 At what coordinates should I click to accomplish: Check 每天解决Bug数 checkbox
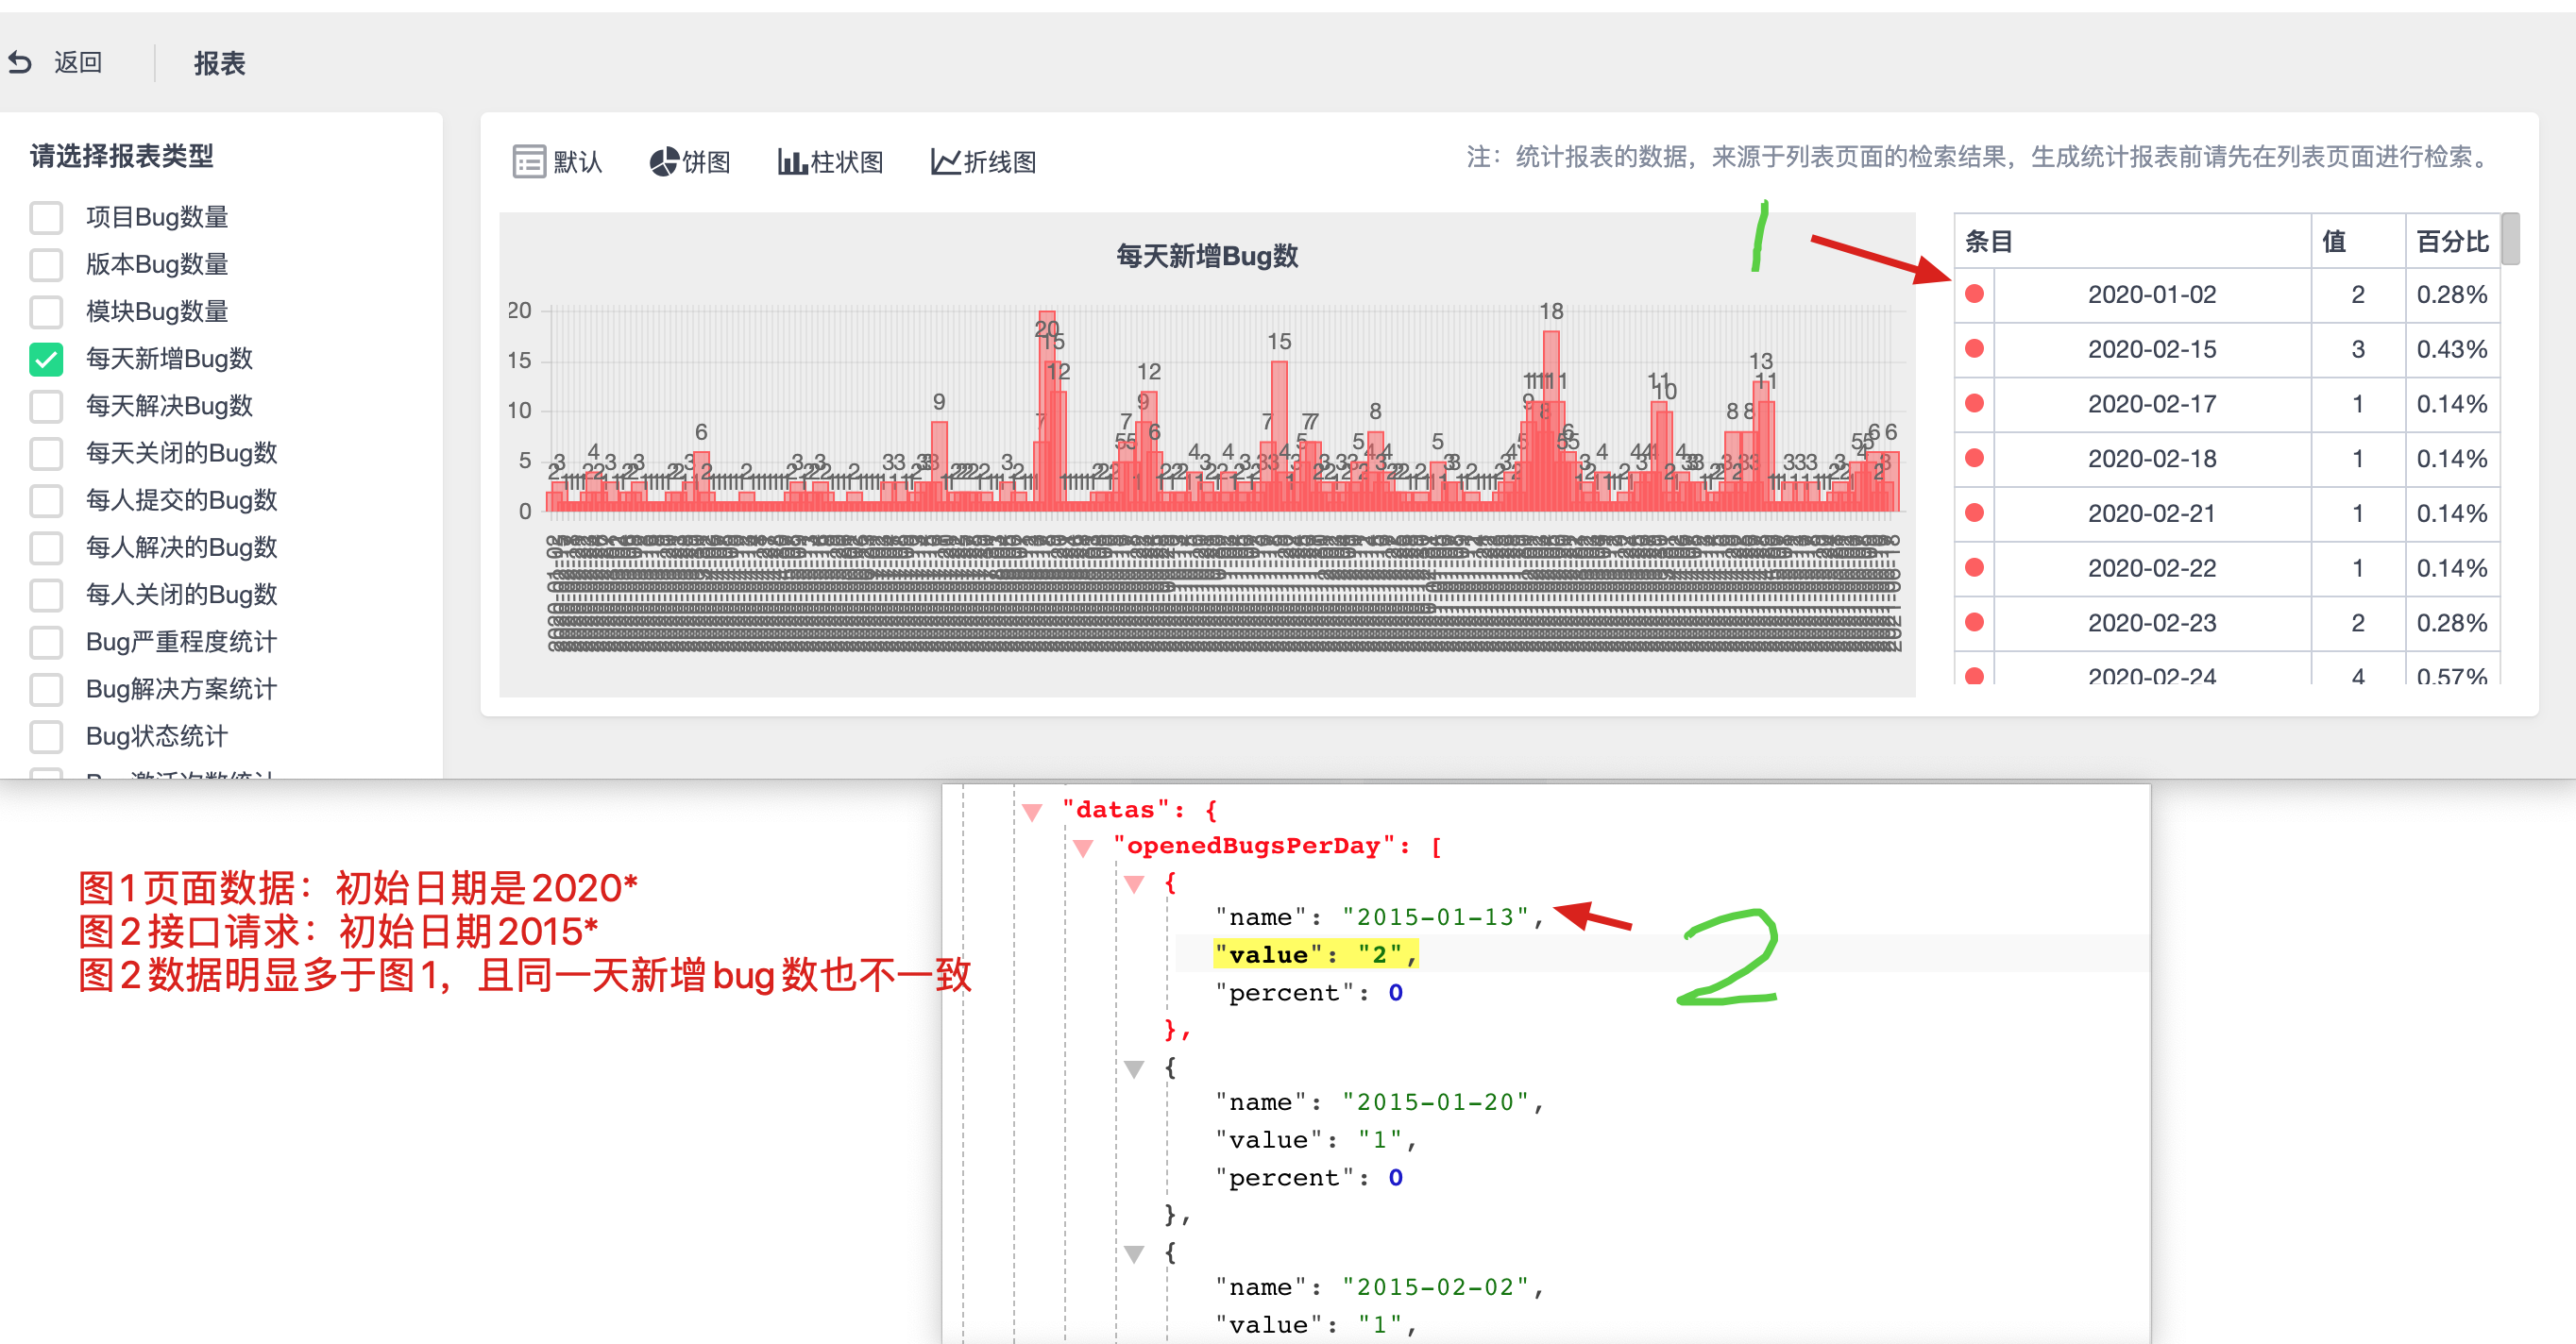point(46,406)
